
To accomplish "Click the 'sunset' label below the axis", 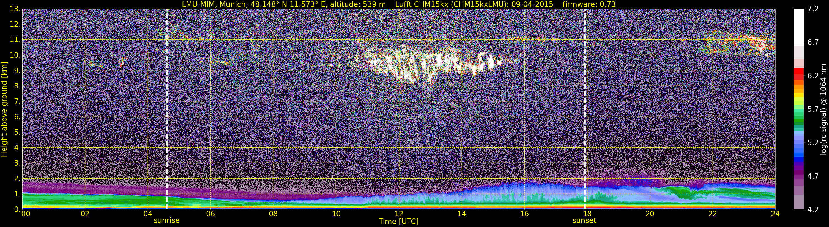I will tap(584, 221).
